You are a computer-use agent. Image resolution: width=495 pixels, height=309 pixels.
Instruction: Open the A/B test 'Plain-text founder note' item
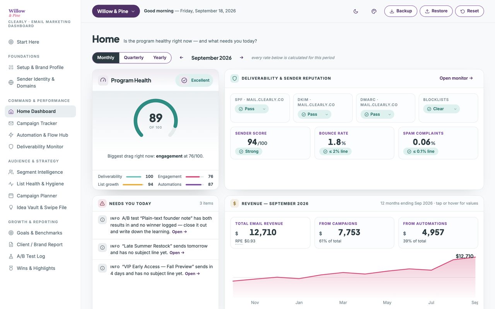(179, 232)
